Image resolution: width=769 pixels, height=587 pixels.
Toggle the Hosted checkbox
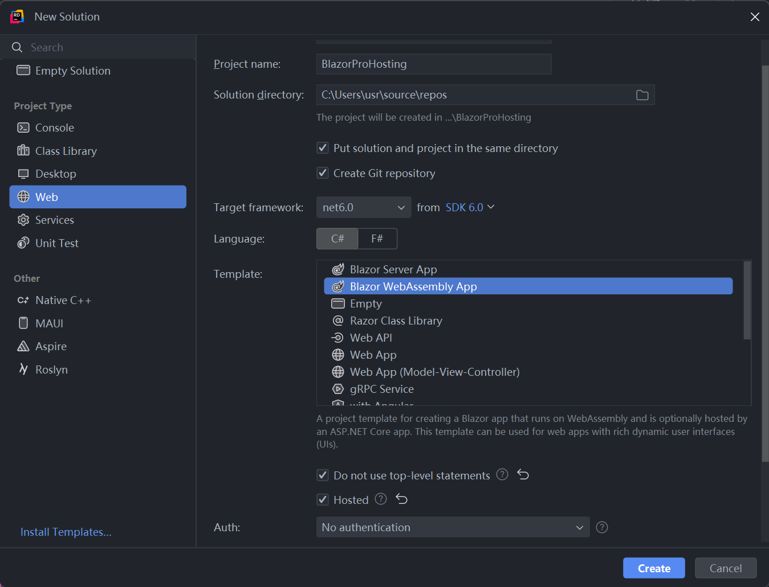323,500
